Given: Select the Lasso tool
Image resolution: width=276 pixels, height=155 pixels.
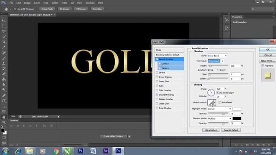Looking at the screenshot, I should (x=4, y=31).
